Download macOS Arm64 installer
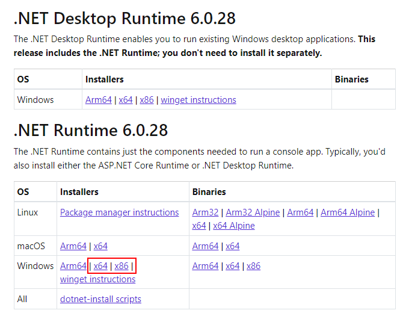 (x=73, y=246)
